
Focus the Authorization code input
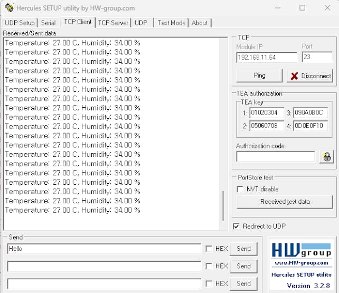coord(276,156)
